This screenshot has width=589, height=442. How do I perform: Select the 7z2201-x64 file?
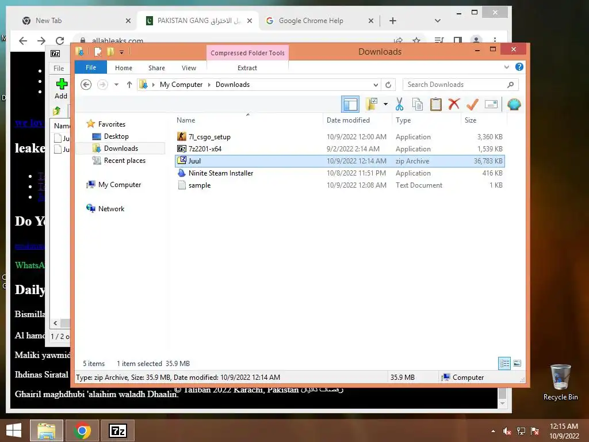(x=340, y=149)
